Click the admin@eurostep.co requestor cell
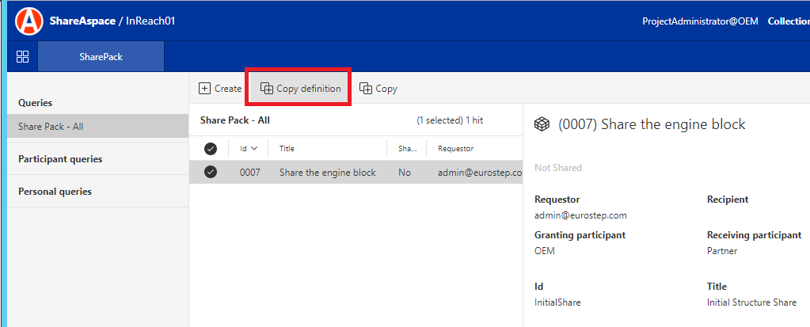Viewport: 810px width, 327px height. click(x=480, y=173)
